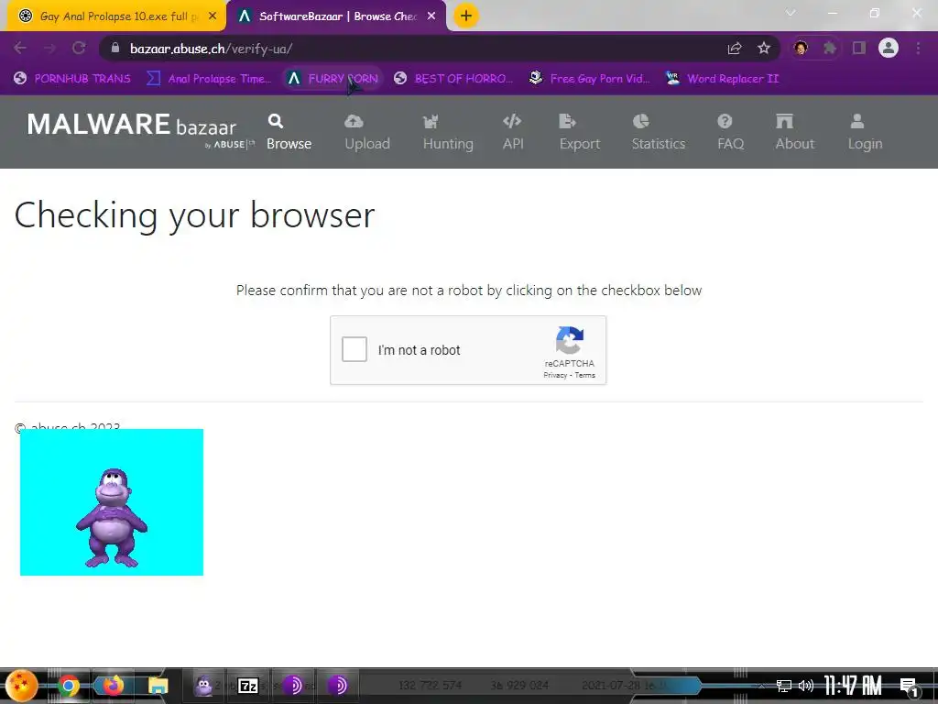
Task: Share this page using the share icon
Action: [x=735, y=49]
